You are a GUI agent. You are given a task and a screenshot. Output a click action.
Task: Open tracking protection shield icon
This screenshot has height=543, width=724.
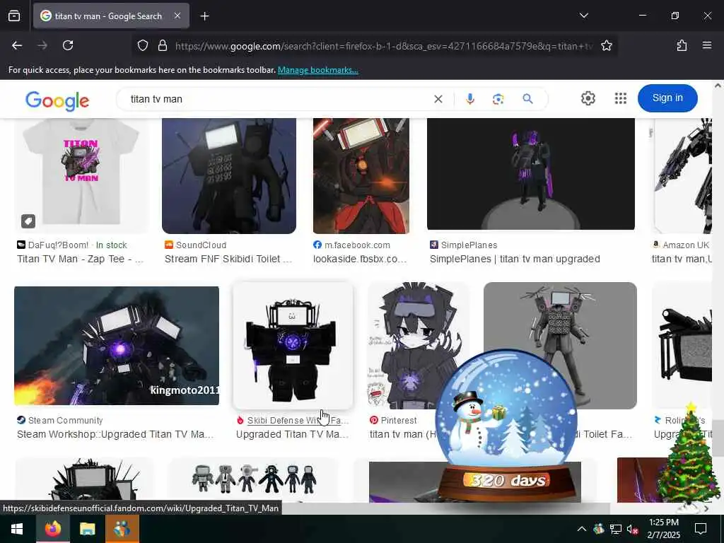pyautogui.click(x=143, y=46)
